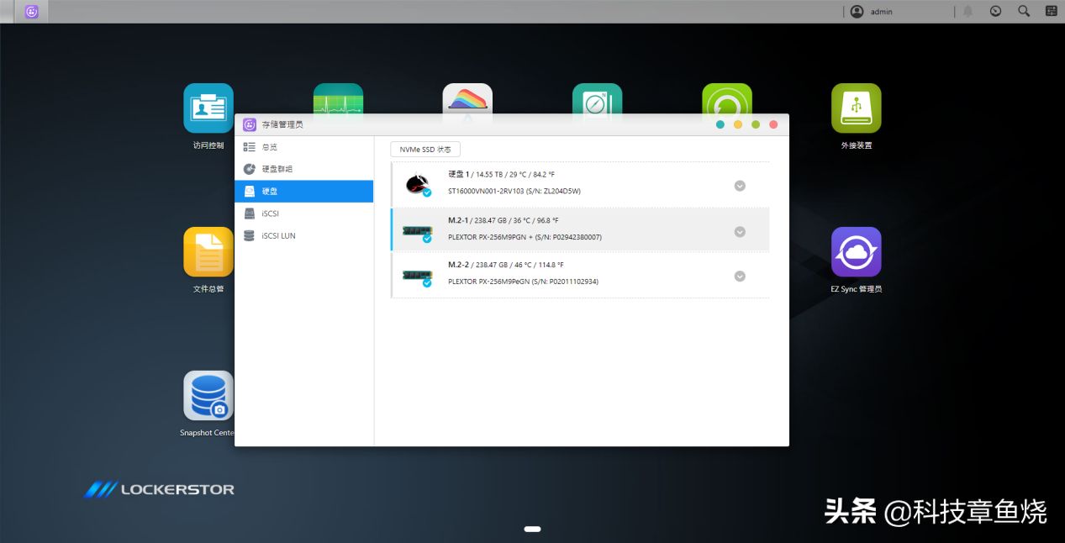Switch to 总览 overview in sidebar
This screenshot has height=543, width=1065.
pyautogui.click(x=269, y=147)
